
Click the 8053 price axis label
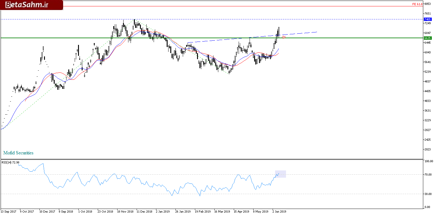[x=428, y=4]
